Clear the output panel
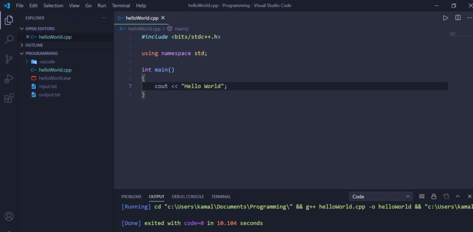This screenshot has height=232, width=473. 422,196
